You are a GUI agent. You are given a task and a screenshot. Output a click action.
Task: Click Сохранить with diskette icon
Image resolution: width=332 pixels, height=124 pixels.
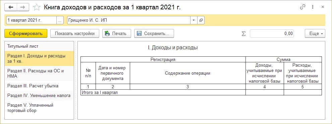point(154,33)
